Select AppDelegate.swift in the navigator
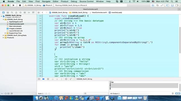 [x=16, y=22]
